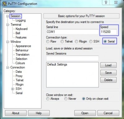This screenshot has width=124, height=119.
Task: Collapse the Window tree node
Action: [7, 42]
